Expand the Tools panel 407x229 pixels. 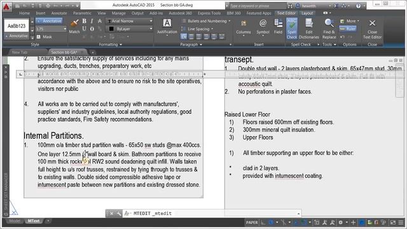pyautogui.click(x=329, y=45)
